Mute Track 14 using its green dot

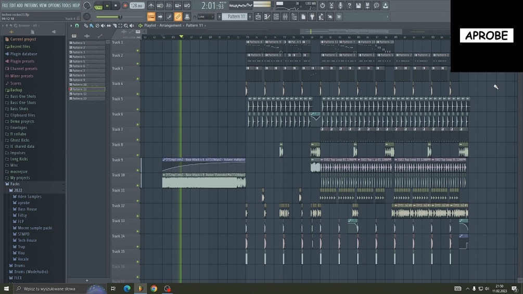coord(137,247)
